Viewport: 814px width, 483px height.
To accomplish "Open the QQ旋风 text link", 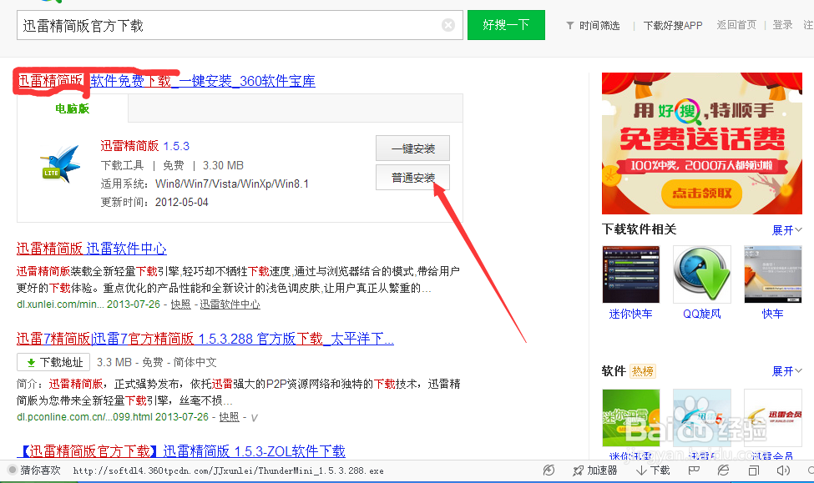I will (702, 314).
